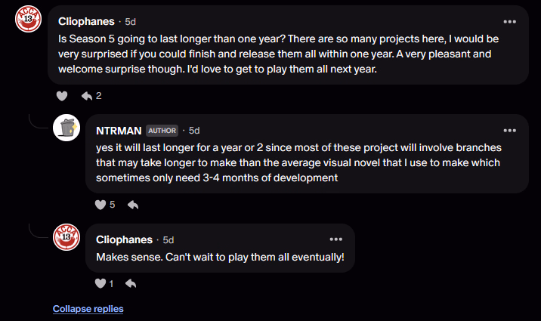Screen dimensions: 541x321
Task: Click the 5d timestamp on the "Makes sense" reply
Action: point(168,239)
